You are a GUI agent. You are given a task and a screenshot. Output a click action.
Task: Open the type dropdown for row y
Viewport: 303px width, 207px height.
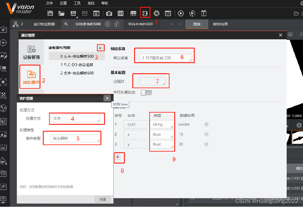click(162, 144)
